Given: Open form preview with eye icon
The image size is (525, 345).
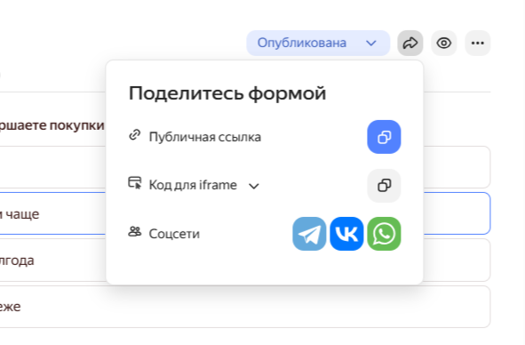Looking at the screenshot, I should pos(444,43).
